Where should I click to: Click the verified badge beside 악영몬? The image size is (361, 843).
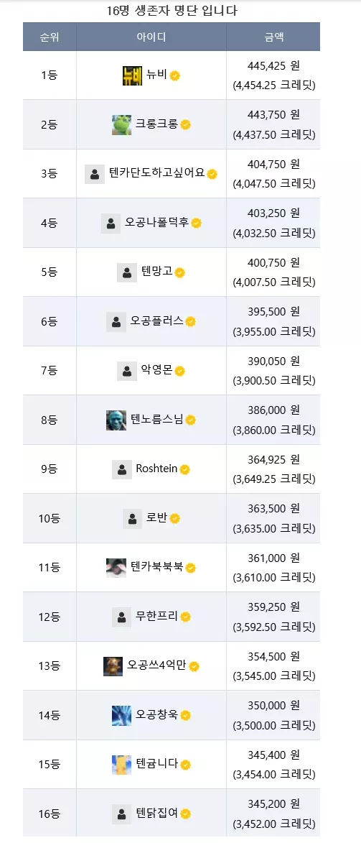[180, 371]
